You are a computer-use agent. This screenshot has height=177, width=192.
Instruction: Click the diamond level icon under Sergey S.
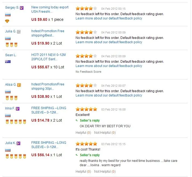7,21
